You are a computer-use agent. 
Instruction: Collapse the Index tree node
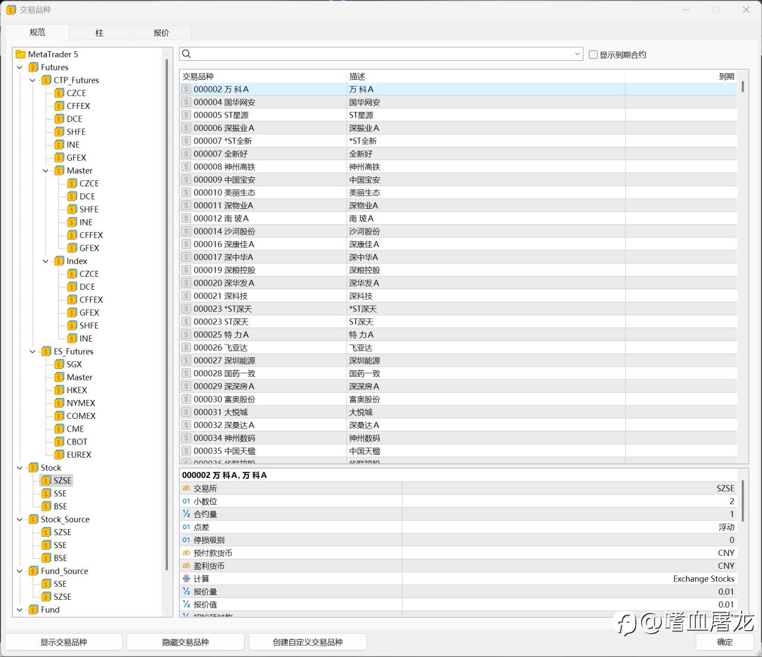[x=46, y=261]
